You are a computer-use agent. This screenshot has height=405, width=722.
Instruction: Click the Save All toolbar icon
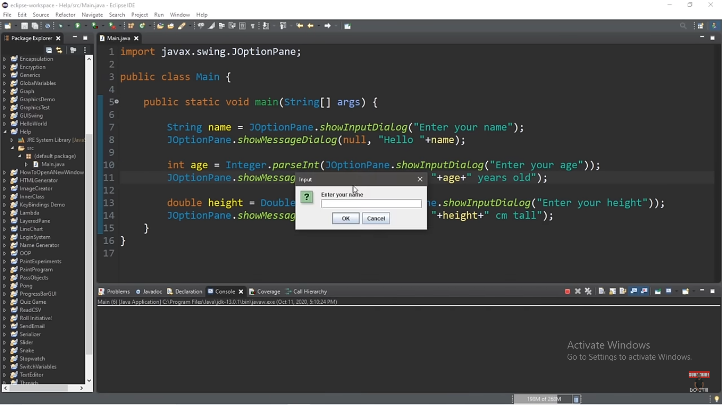point(35,26)
